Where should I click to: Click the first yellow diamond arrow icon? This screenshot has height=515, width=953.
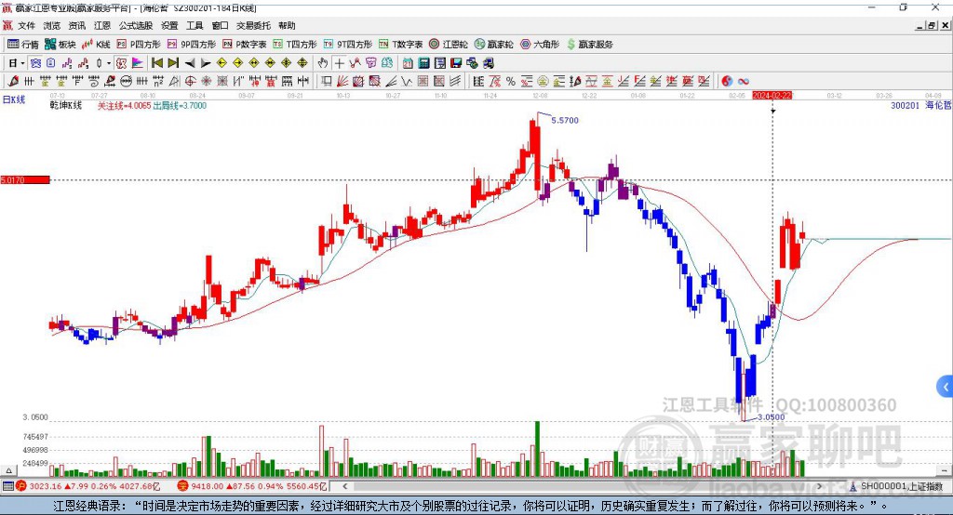(221, 63)
